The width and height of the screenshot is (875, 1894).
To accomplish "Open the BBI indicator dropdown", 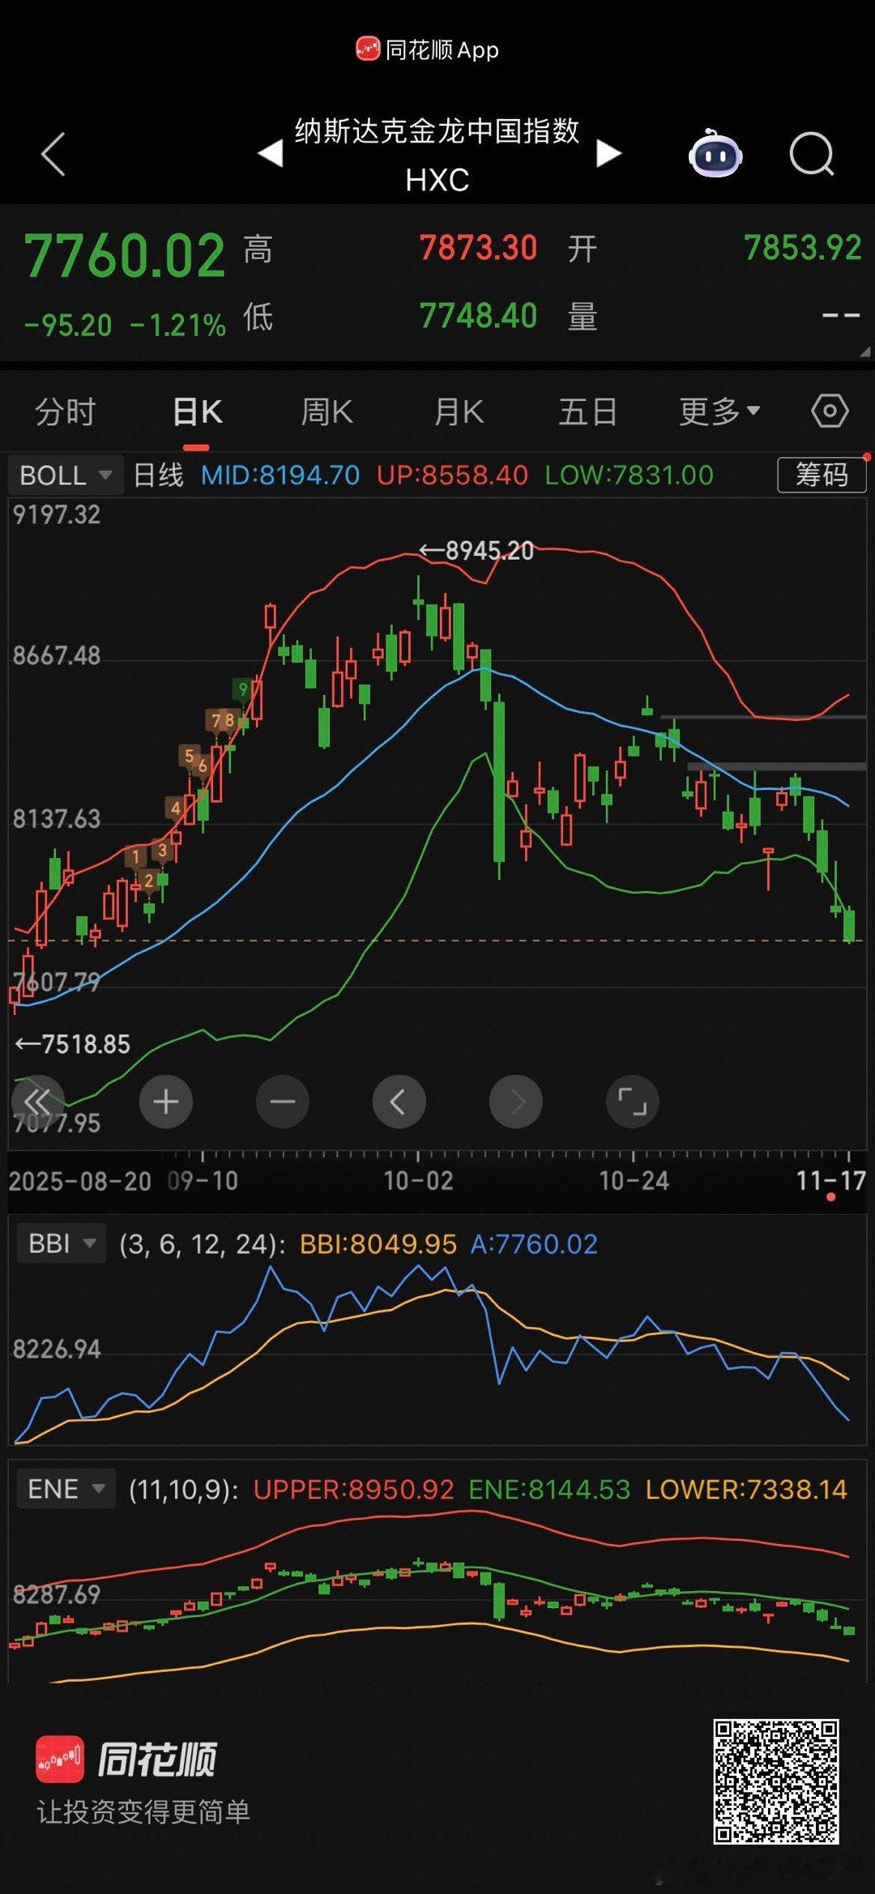I will [x=61, y=1243].
